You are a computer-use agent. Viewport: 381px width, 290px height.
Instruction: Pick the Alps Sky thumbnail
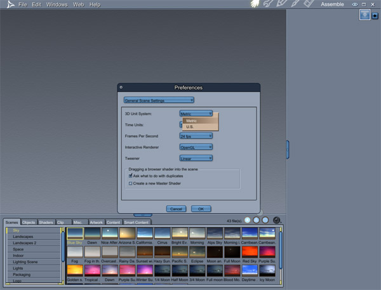215,234
